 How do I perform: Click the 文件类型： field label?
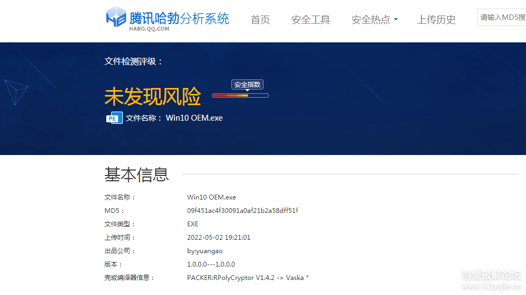[x=120, y=224]
